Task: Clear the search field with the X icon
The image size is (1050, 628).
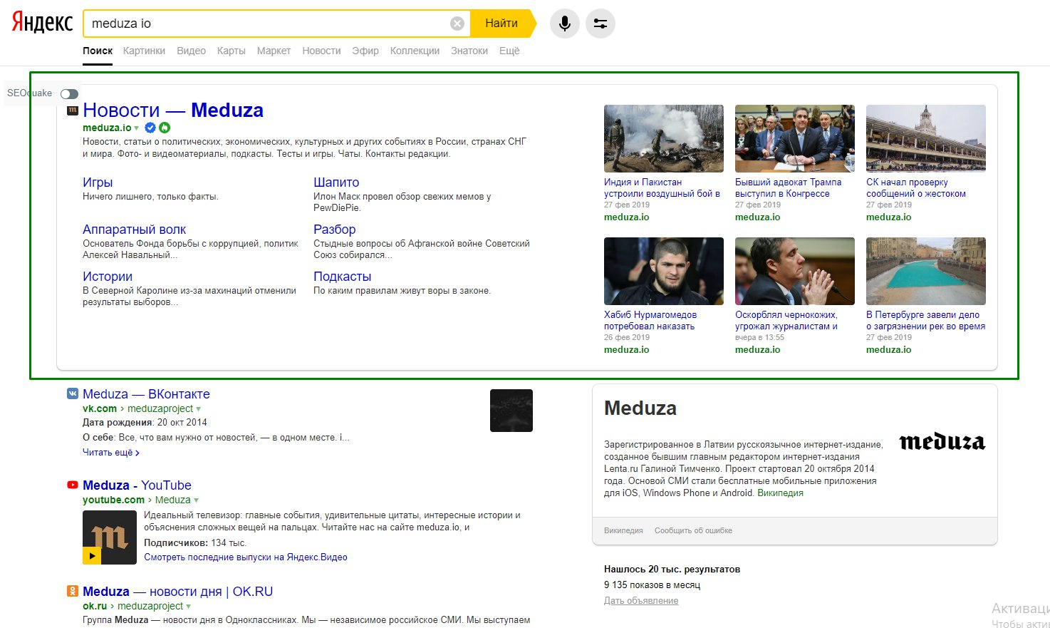Action: coord(457,24)
